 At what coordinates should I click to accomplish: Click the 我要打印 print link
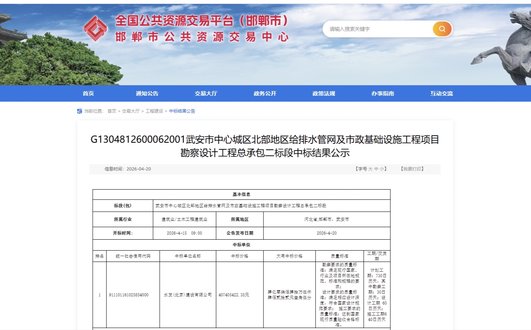412,169
